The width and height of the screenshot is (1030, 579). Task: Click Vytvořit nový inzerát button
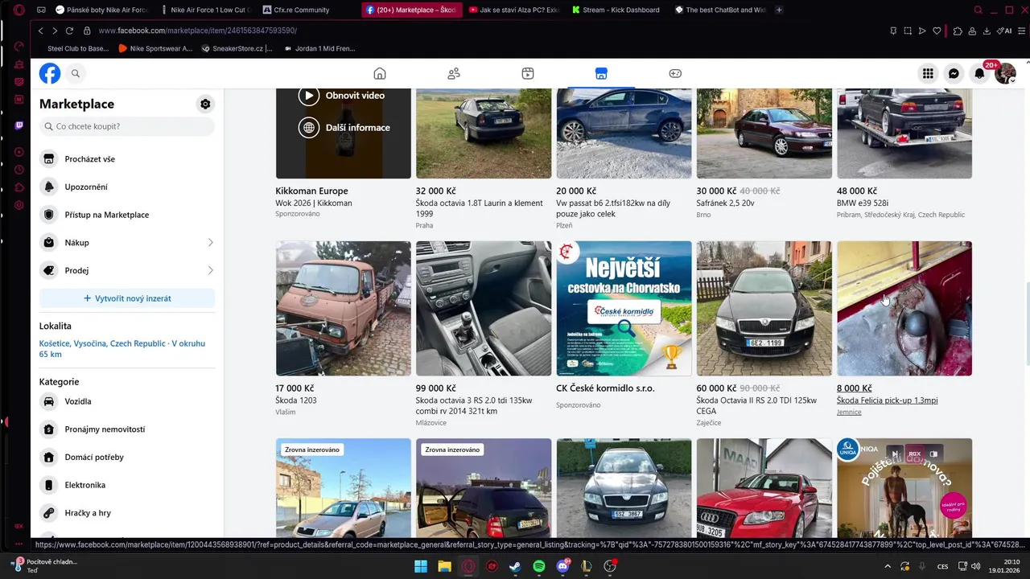tap(127, 298)
